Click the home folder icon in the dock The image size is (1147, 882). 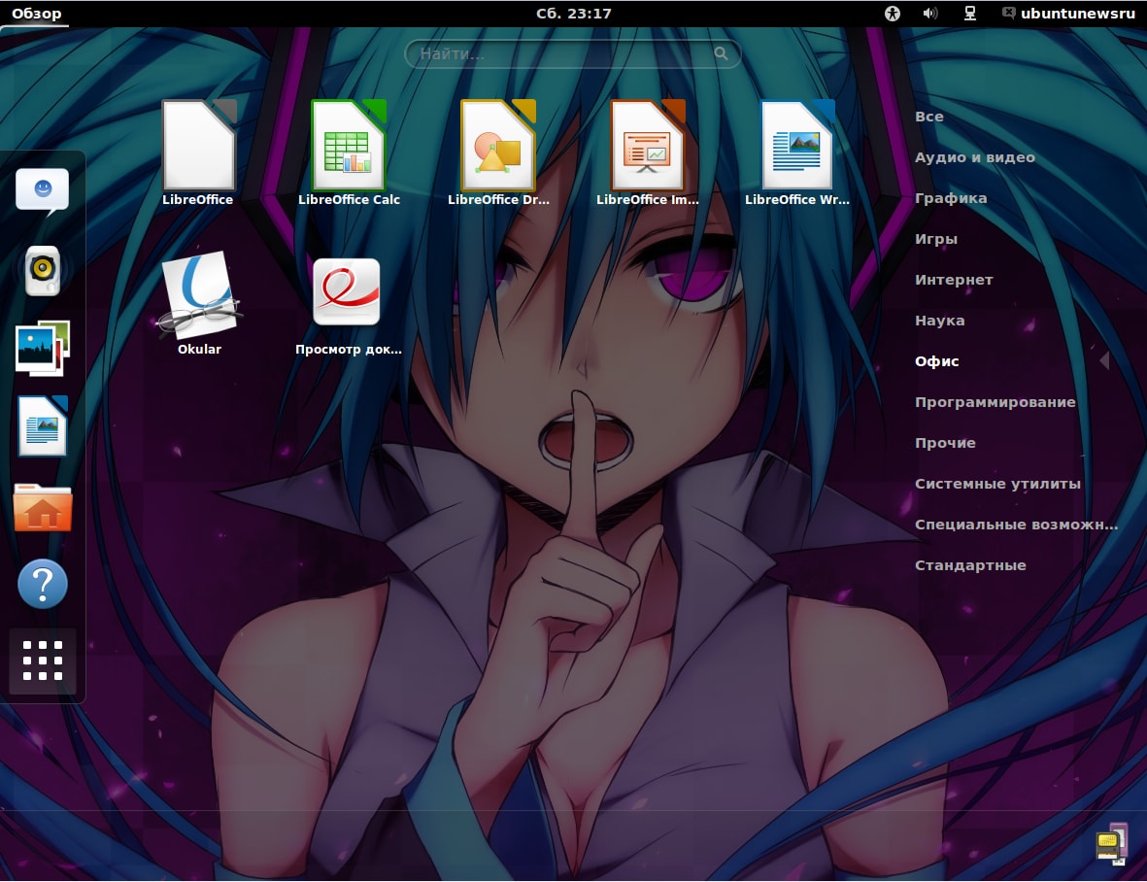click(x=43, y=506)
